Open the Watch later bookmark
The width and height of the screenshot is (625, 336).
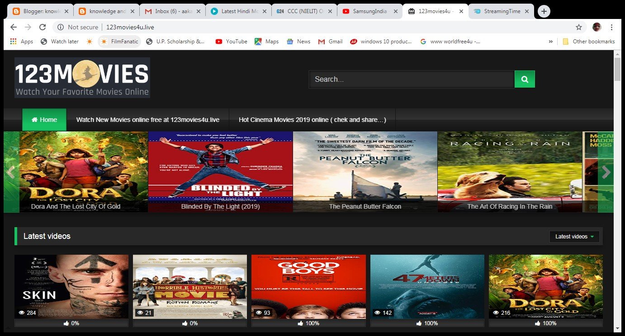[x=59, y=41]
